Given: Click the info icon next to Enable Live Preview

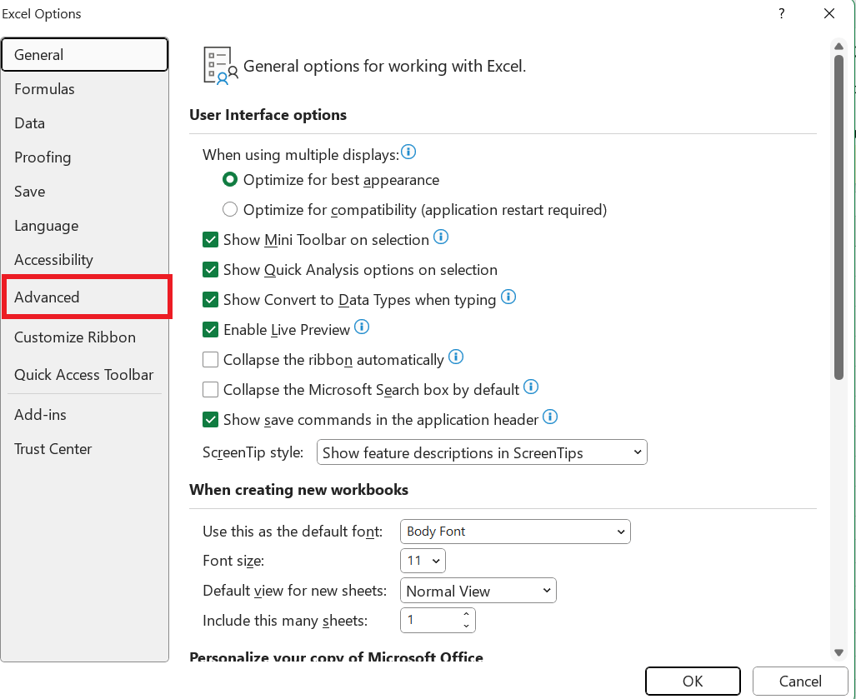Looking at the screenshot, I should 362,327.
